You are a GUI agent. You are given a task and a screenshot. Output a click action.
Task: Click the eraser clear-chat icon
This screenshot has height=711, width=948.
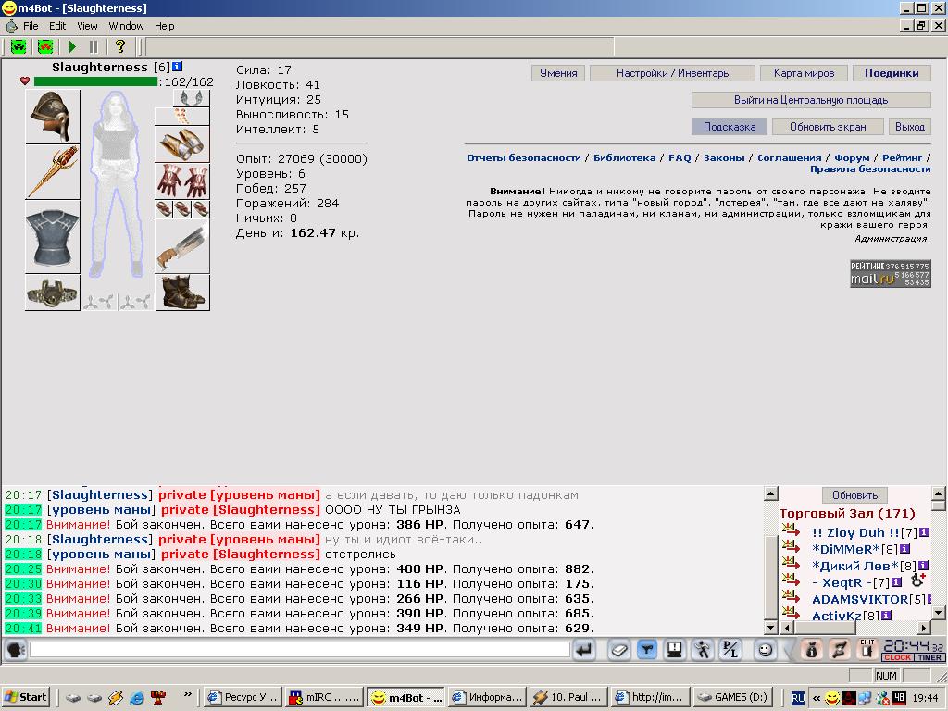[619, 650]
